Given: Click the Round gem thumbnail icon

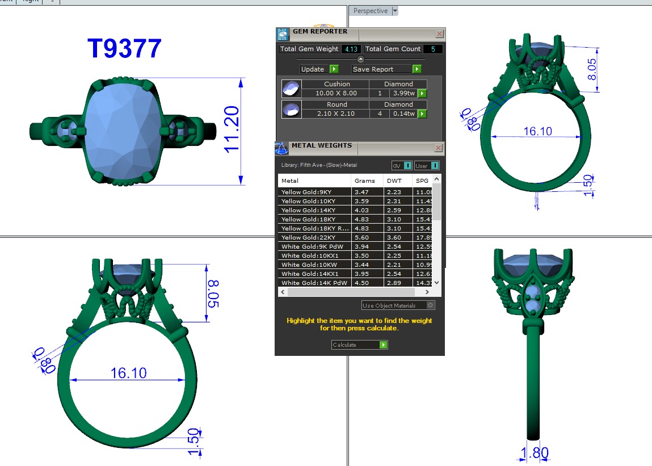Looking at the screenshot, I should click(292, 109).
